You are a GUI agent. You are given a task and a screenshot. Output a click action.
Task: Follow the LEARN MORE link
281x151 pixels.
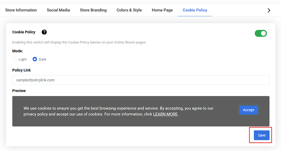point(165,114)
